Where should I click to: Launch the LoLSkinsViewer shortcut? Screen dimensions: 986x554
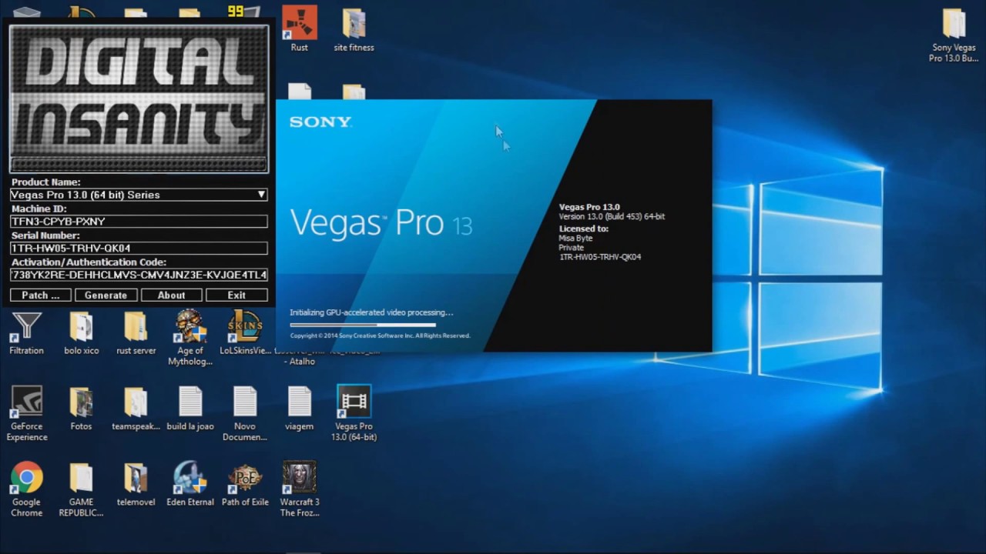[245, 332]
